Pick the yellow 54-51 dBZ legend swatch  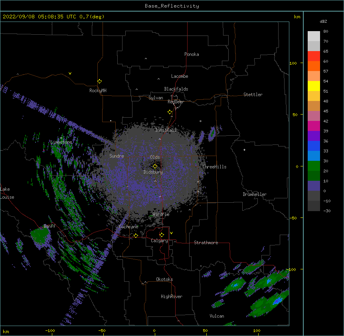(x=314, y=86)
